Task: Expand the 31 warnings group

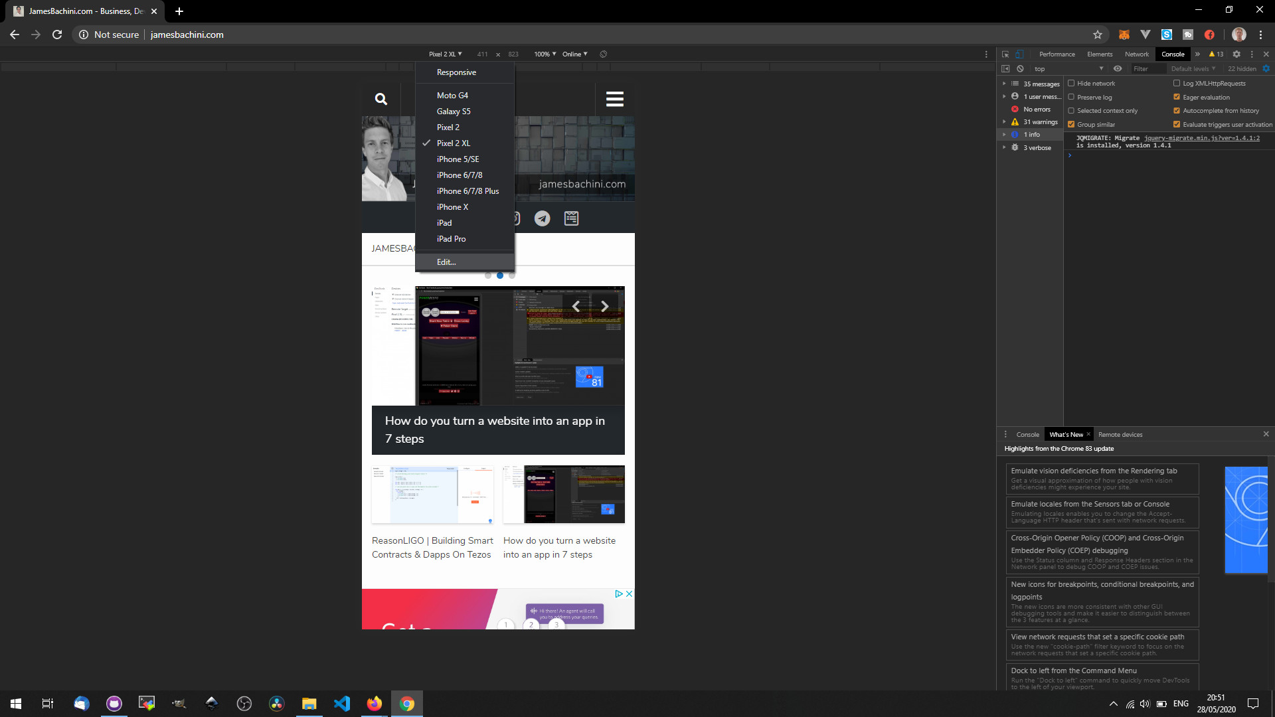Action: [1004, 122]
